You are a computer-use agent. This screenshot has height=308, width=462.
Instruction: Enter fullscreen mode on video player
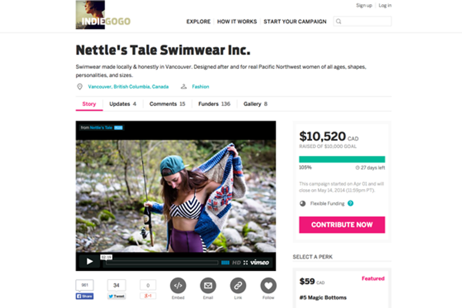246,262
